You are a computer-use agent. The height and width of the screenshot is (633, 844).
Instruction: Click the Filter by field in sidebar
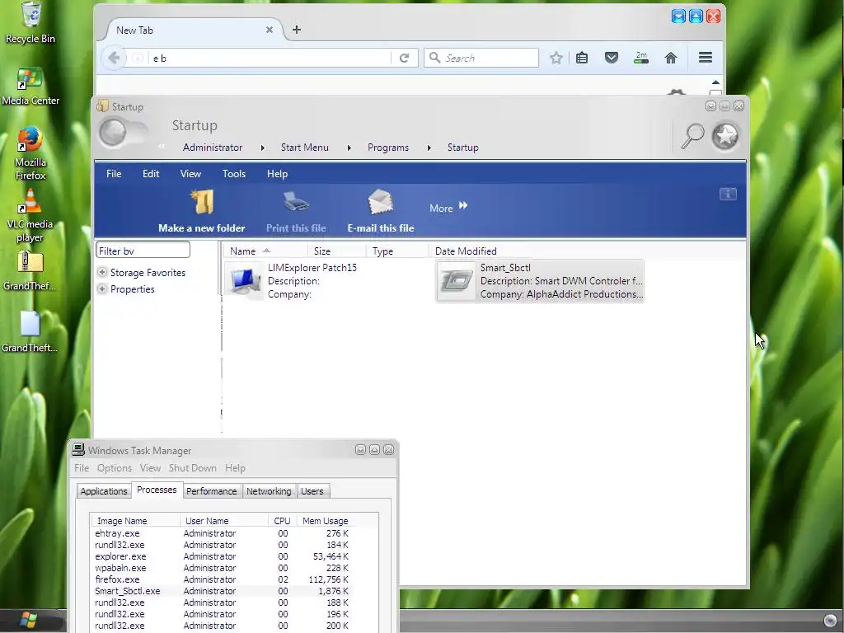click(x=143, y=251)
